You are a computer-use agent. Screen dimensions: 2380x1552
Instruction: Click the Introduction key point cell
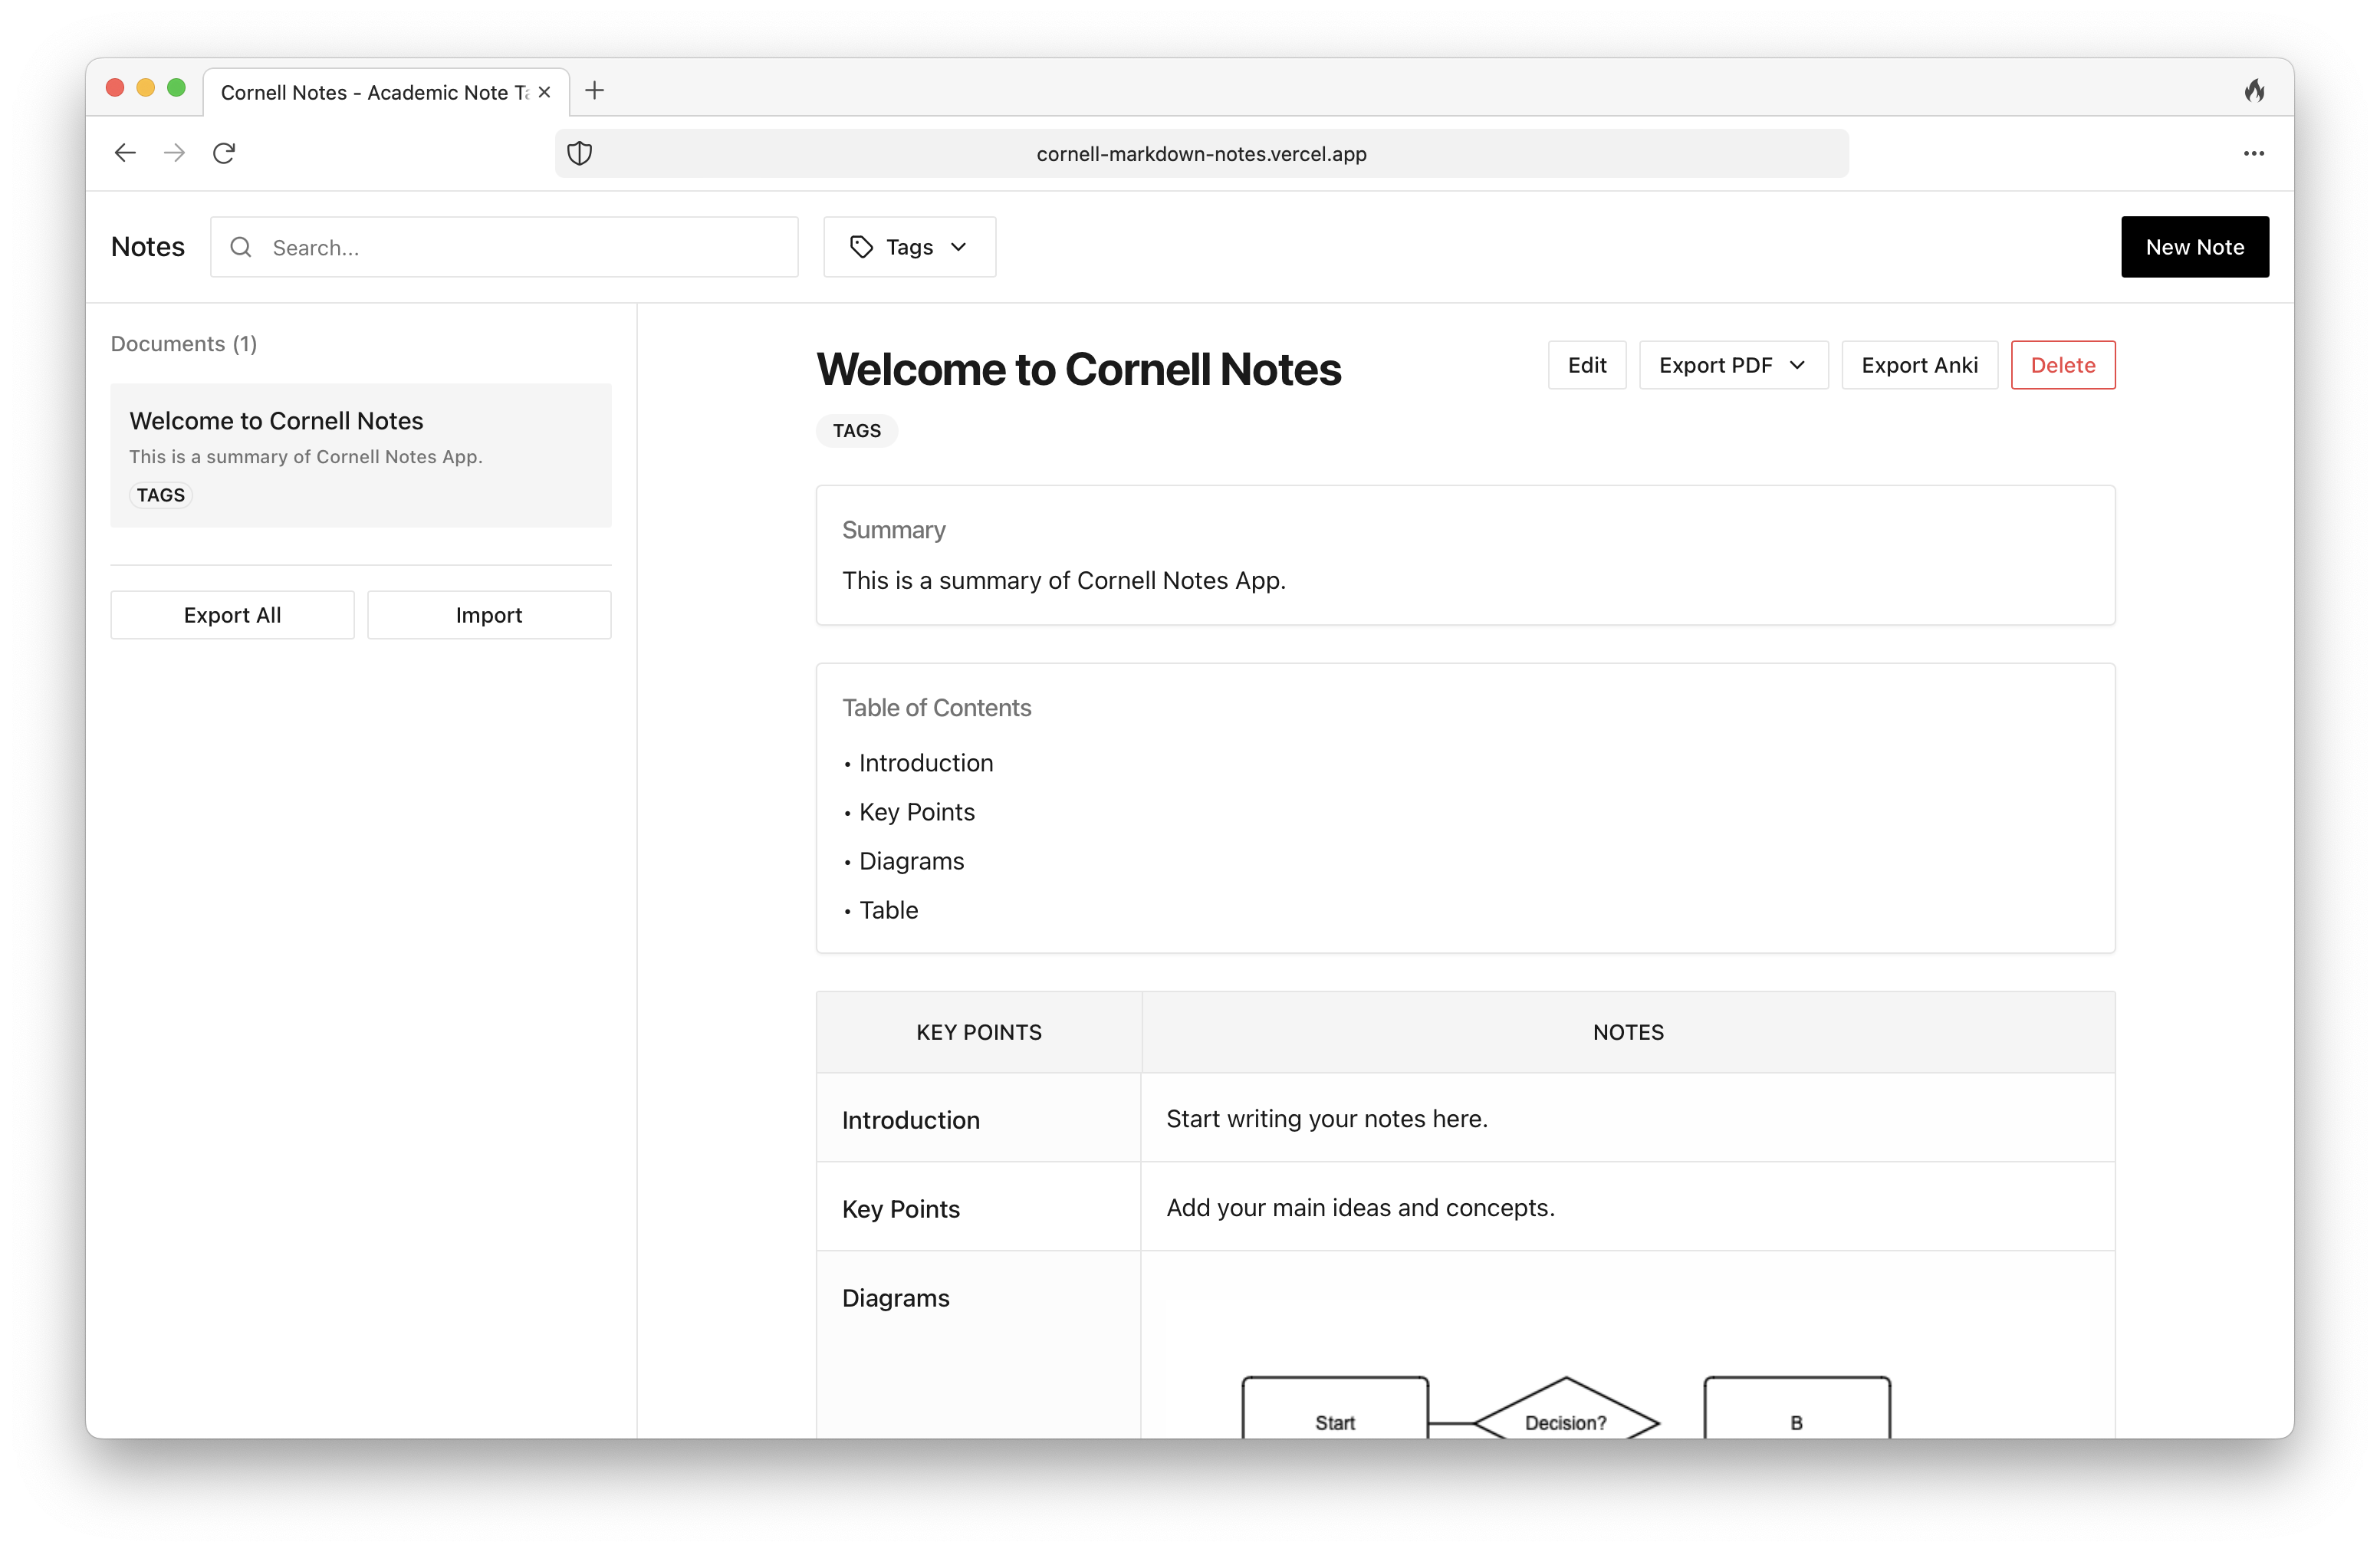[979, 1119]
